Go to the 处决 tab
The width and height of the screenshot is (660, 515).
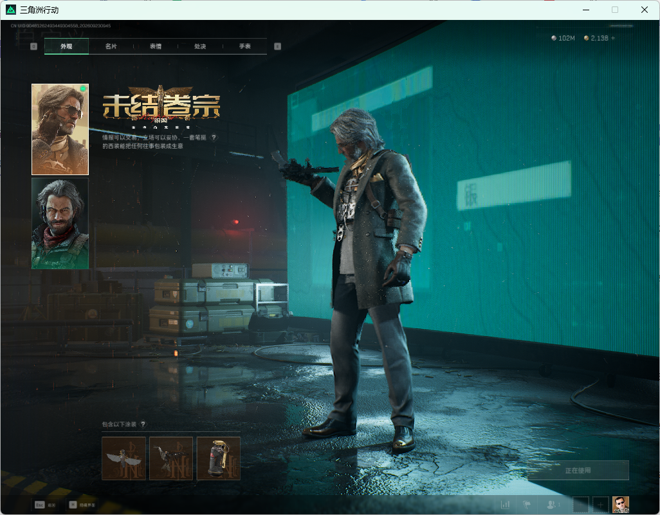[200, 46]
